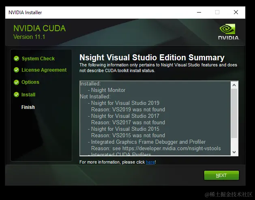Select the Finish step label
Image resolution: width=255 pixels, height=200 pixels.
pos(28,107)
